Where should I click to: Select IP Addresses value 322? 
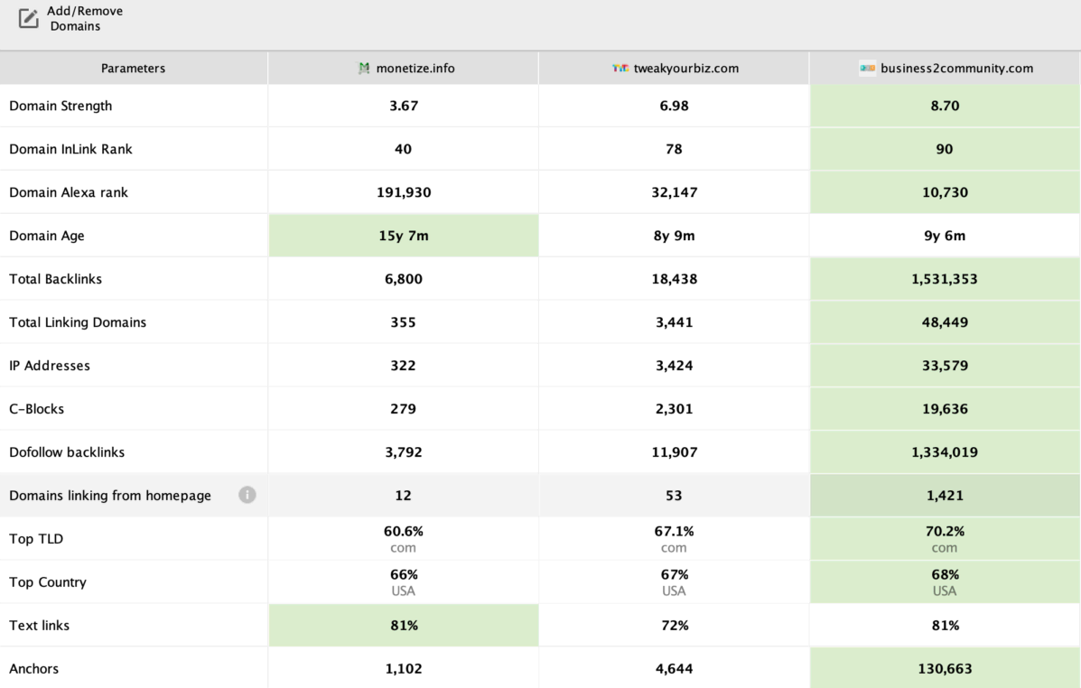(x=404, y=366)
